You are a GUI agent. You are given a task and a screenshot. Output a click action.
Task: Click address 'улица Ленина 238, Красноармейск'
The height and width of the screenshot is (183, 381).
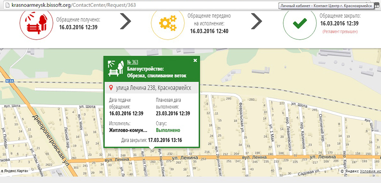point(153,88)
